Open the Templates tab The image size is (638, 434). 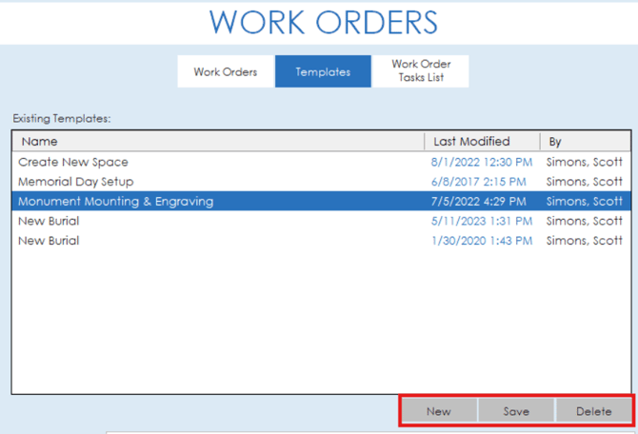tap(323, 71)
